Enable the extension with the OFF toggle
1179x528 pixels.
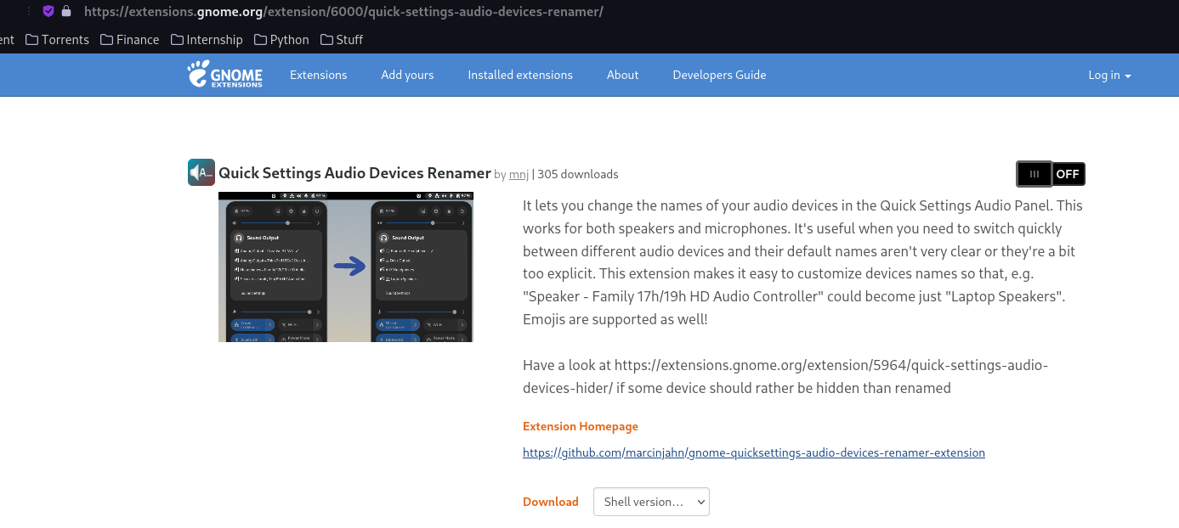(1051, 173)
